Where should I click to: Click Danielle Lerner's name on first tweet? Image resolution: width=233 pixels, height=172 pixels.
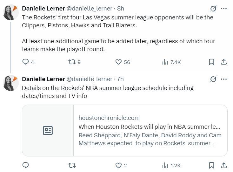click(x=43, y=9)
